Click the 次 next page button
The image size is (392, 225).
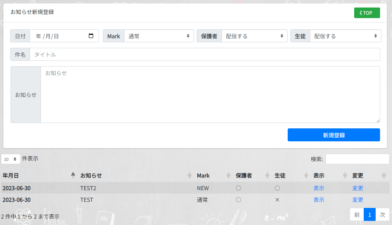(382, 214)
